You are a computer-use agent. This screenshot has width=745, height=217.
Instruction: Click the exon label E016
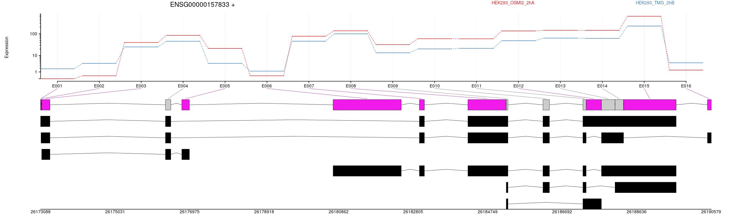click(x=686, y=86)
